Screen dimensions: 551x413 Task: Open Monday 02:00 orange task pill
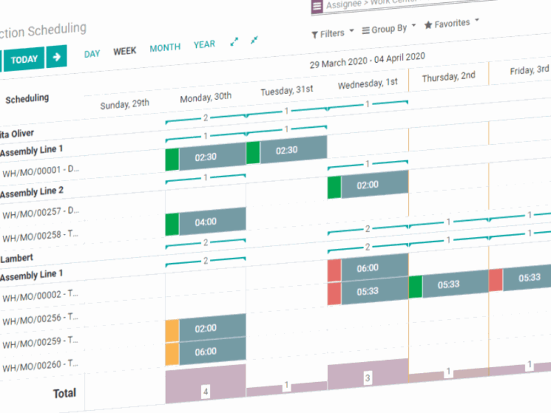(206, 328)
